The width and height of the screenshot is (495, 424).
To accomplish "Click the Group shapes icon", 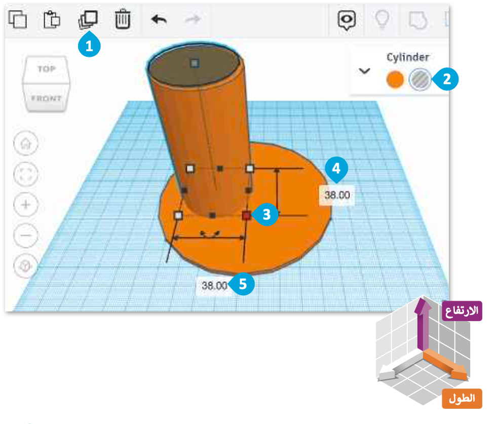I will point(418,20).
